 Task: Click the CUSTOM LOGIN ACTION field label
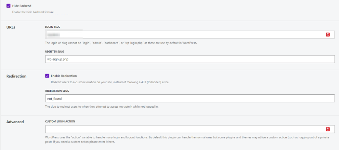pyautogui.click(x=60, y=122)
